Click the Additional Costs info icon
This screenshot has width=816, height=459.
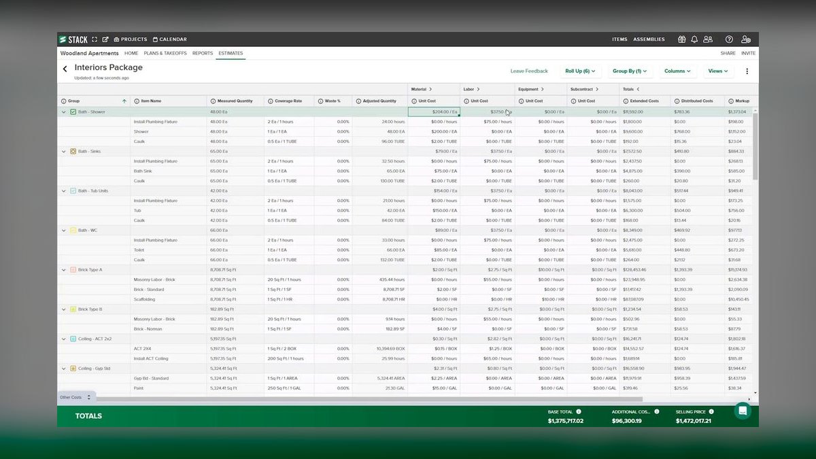tap(656, 411)
